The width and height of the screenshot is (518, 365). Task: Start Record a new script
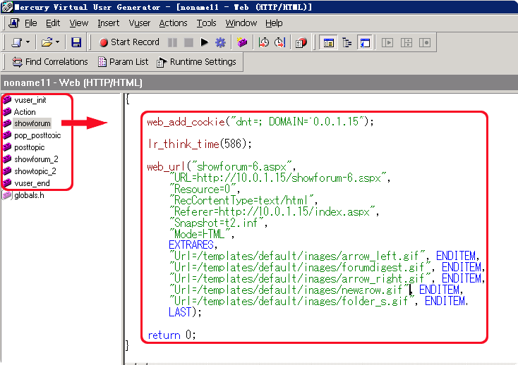(x=129, y=42)
